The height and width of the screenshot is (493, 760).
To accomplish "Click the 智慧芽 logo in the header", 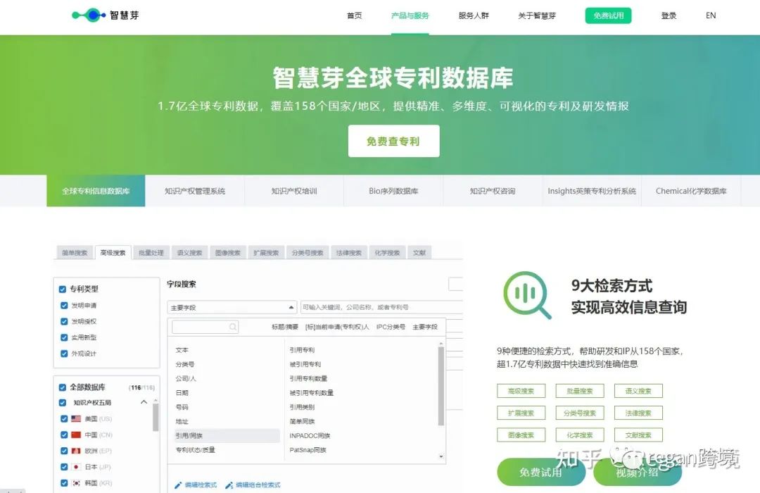I will point(105,15).
